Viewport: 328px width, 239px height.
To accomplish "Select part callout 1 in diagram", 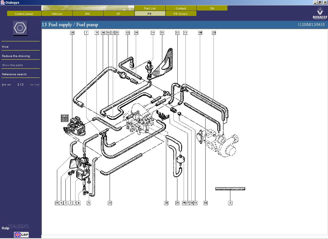I will (75, 203).
